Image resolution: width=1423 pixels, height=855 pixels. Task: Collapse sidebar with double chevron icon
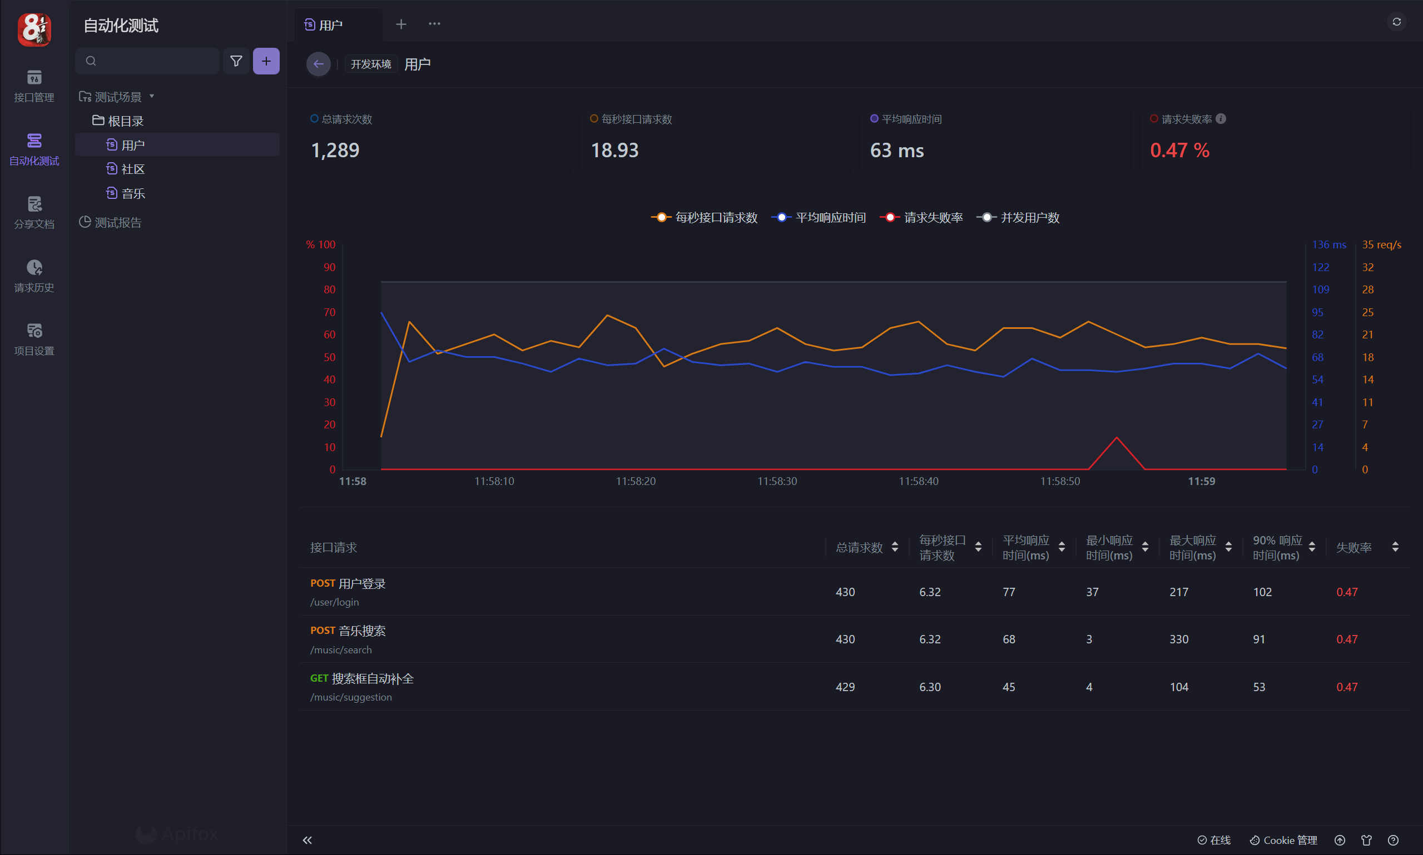308,840
